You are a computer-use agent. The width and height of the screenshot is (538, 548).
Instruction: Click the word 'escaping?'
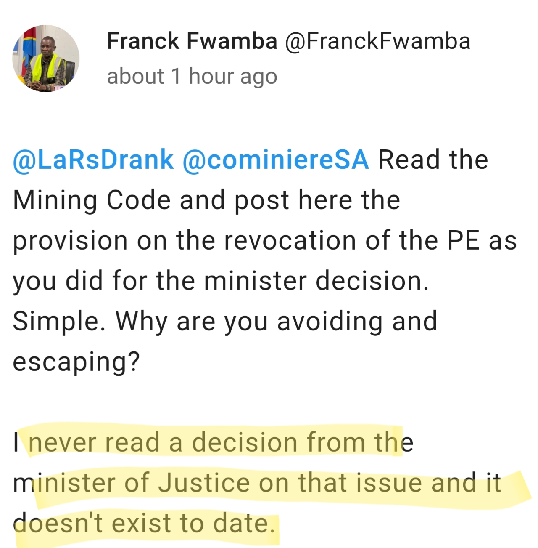[x=76, y=362]
